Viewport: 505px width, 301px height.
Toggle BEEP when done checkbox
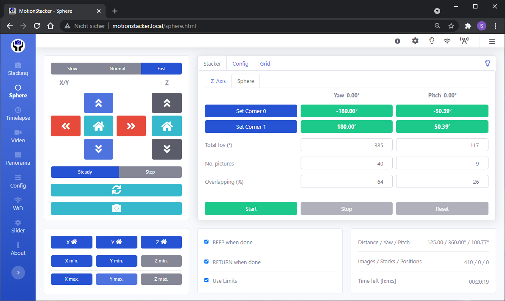pos(206,242)
